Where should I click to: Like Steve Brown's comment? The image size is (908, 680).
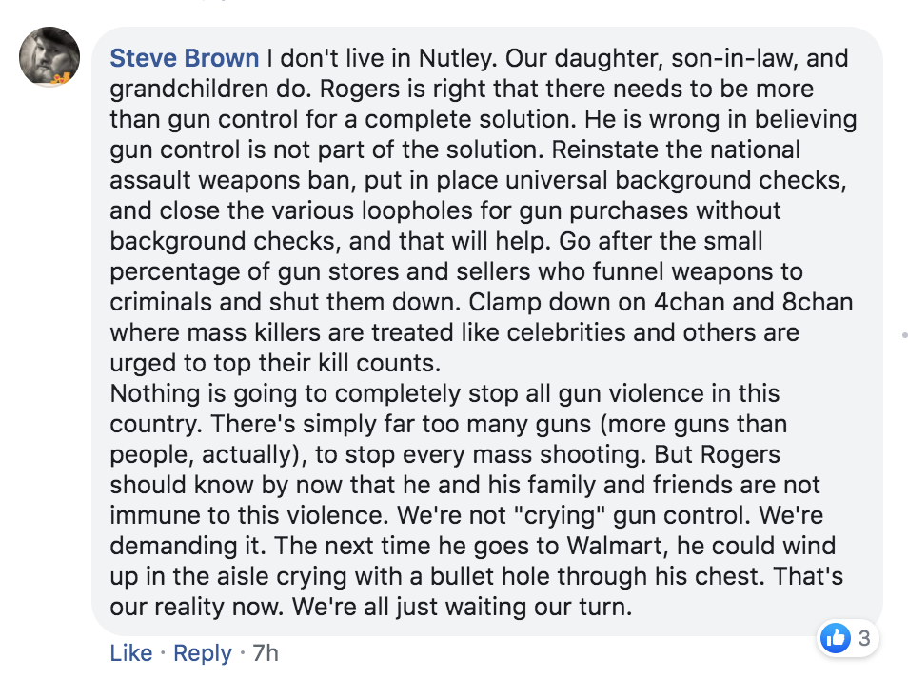(x=130, y=652)
